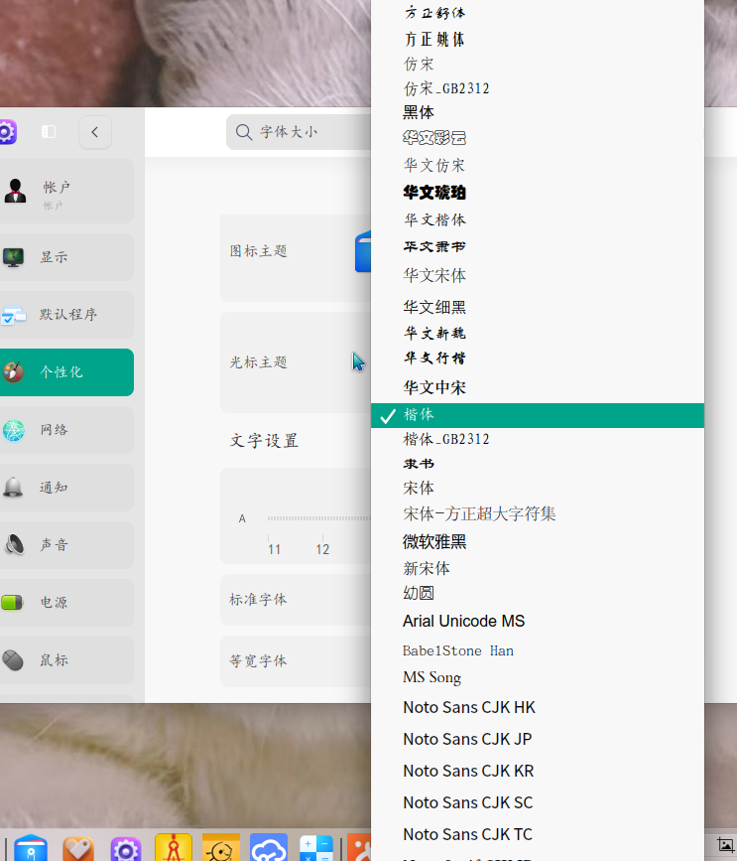
Task: Open the yellow compass drafting dock icon
Action: click(174, 847)
